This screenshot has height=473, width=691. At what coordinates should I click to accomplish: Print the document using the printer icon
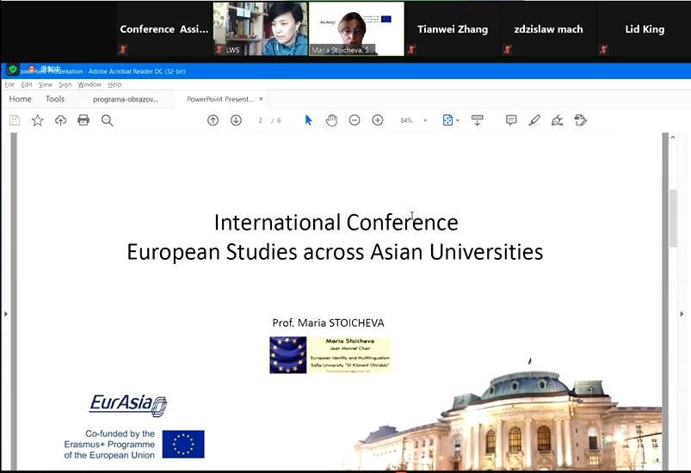83,120
